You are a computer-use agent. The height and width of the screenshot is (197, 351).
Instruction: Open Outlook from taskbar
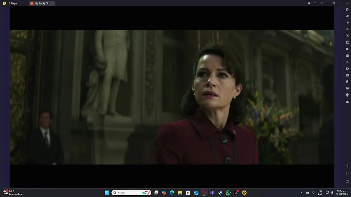pos(196,193)
